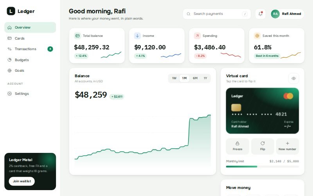Click the Total balance card icon
This screenshot has height=196, width=313.
tap(77, 36)
